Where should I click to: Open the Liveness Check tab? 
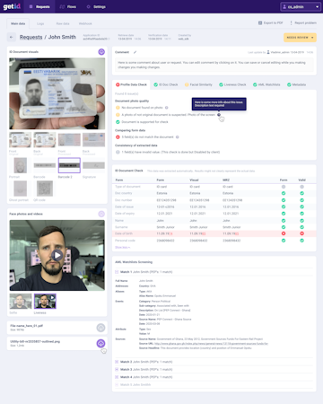(232, 84)
